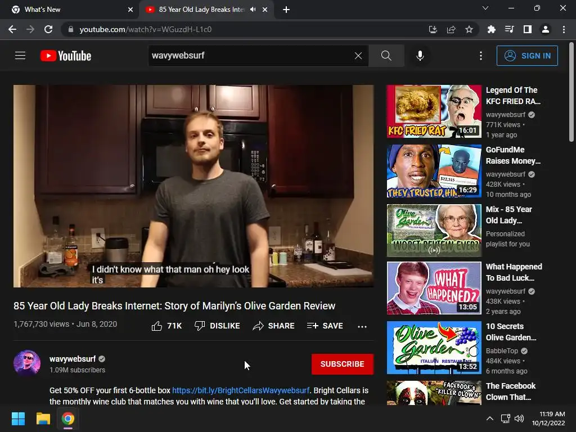Open the Windows Start menu
The width and height of the screenshot is (576, 432).
pos(18,418)
